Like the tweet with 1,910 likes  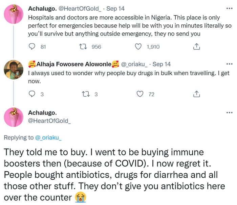pyautogui.click(x=138, y=47)
